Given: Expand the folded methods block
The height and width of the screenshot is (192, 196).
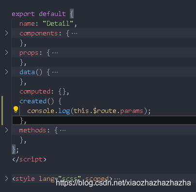Looking at the screenshot, I should coord(6,130).
